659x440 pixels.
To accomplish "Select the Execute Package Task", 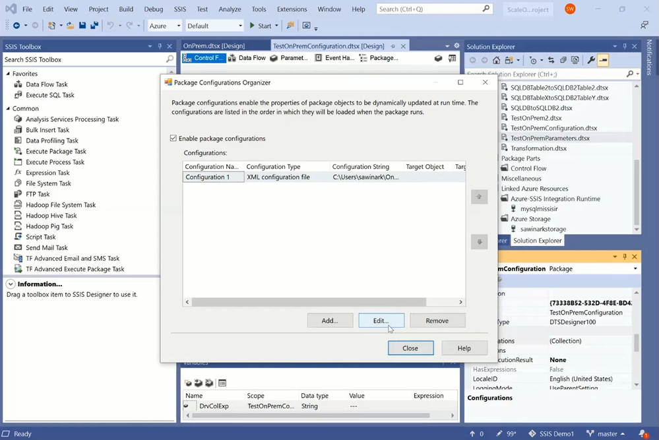I will tap(55, 151).
